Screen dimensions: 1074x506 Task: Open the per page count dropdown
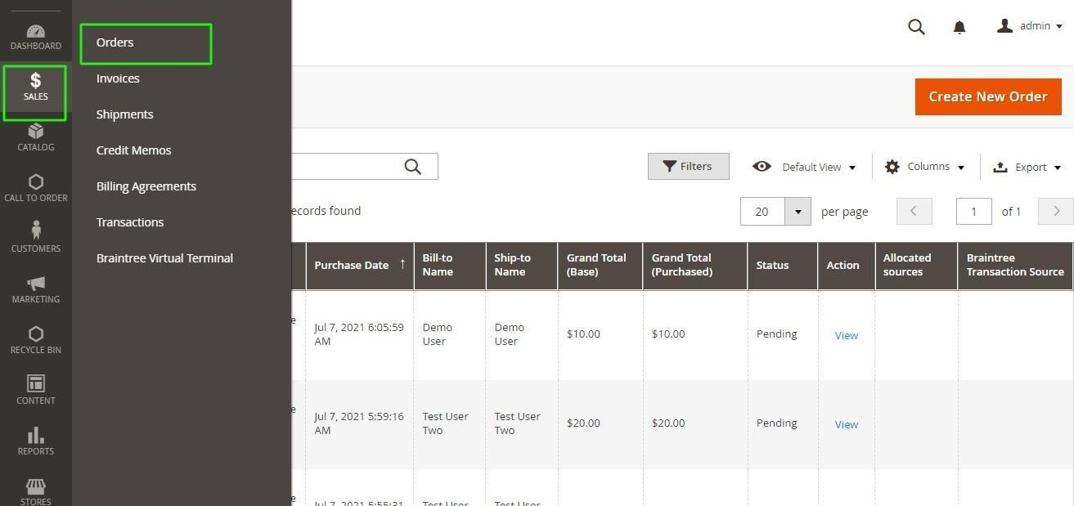(797, 212)
